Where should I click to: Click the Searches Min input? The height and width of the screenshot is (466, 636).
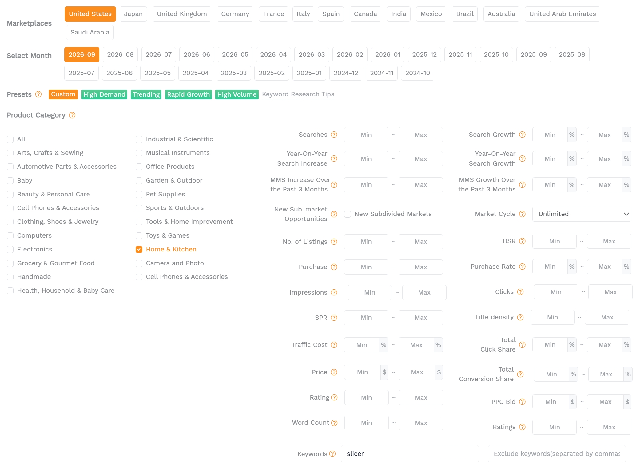pos(366,135)
